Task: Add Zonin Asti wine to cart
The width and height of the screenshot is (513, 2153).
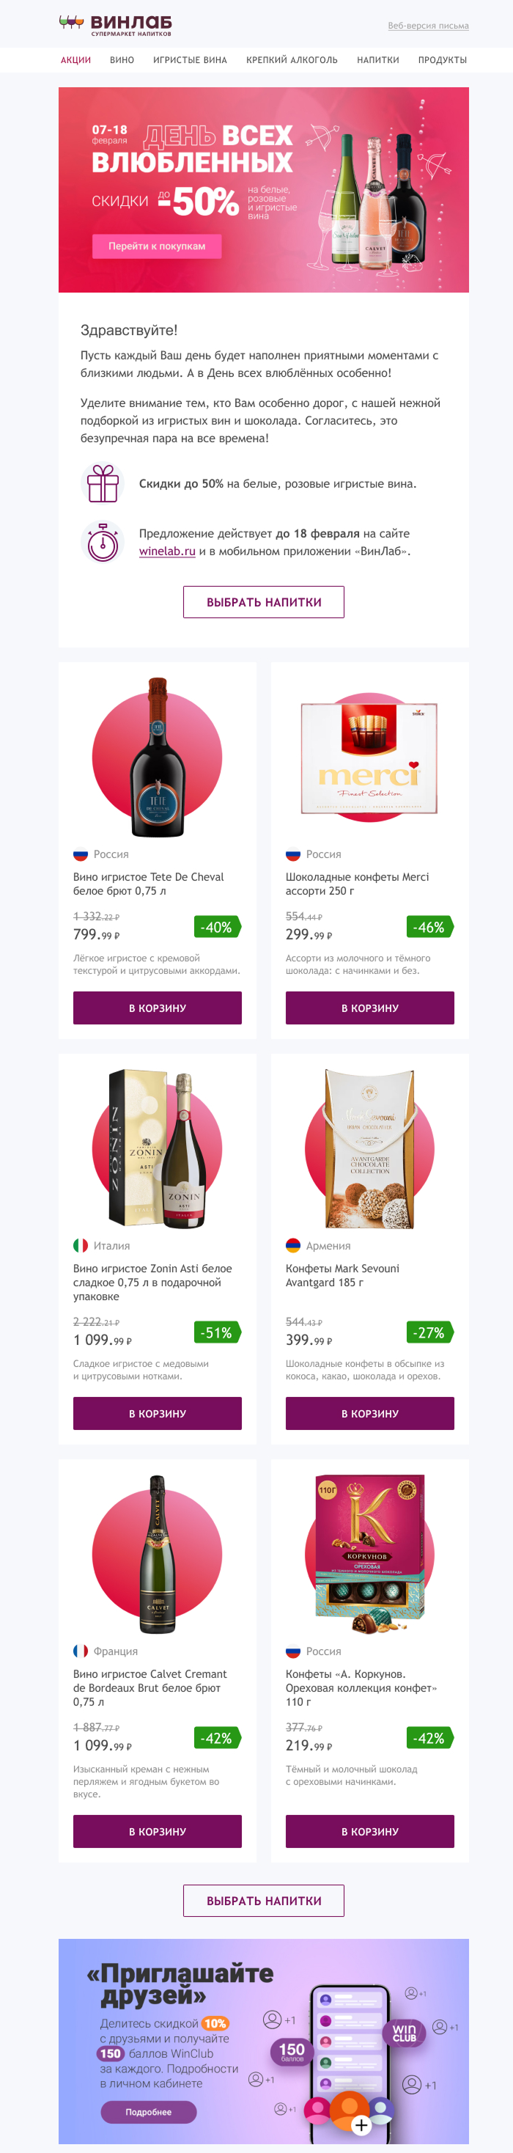Action: [157, 1413]
